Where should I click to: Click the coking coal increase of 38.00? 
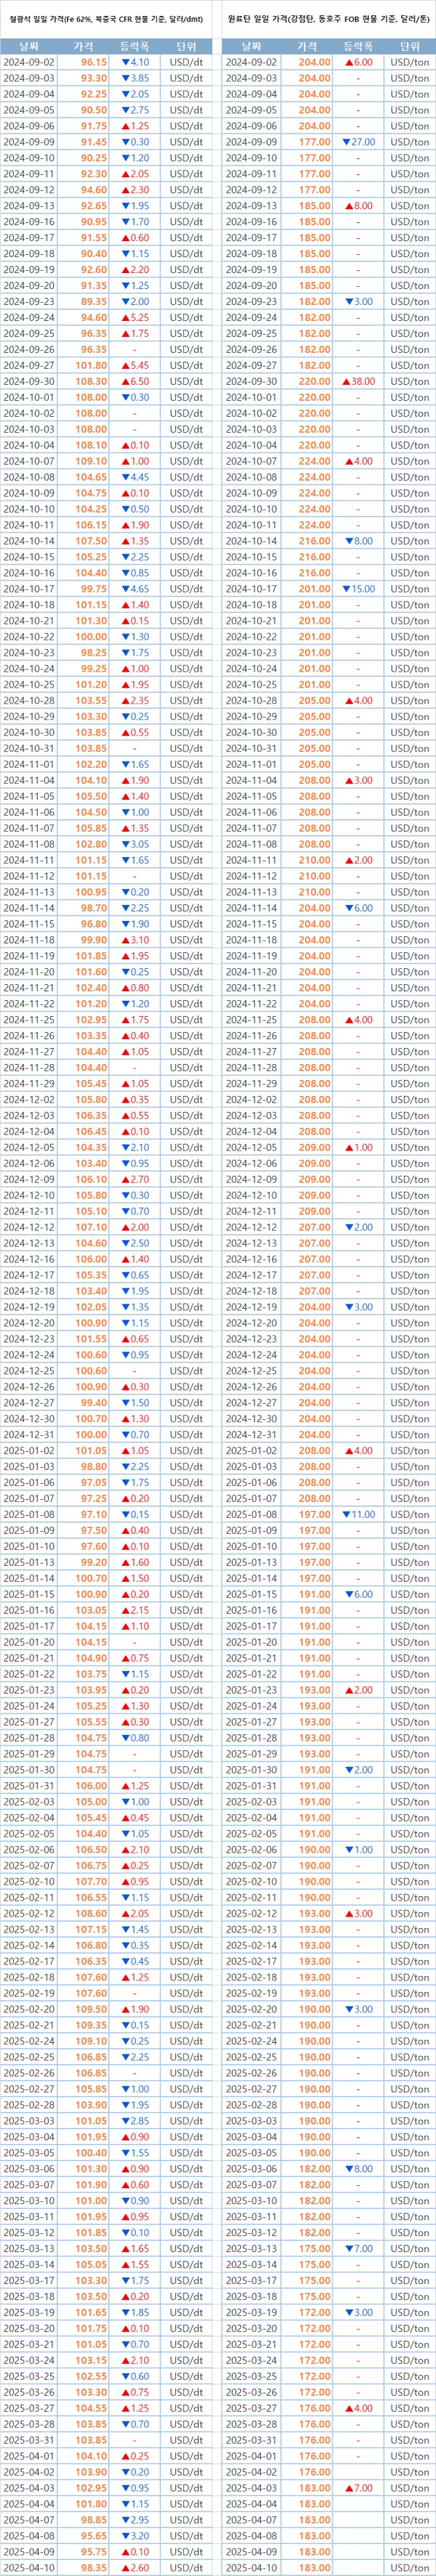point(358,381)
